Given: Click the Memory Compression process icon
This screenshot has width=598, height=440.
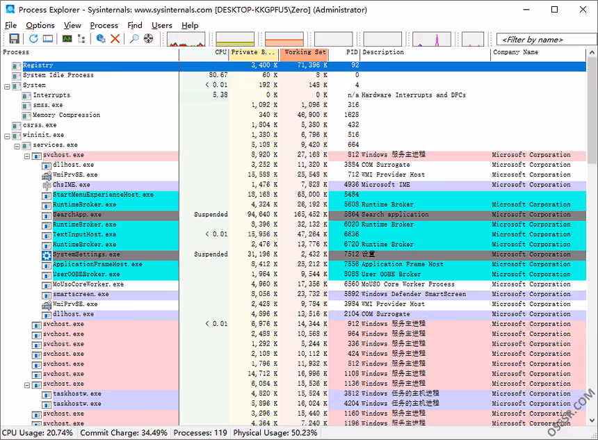Looking at the screenshot, I should [x=26, y=115].
